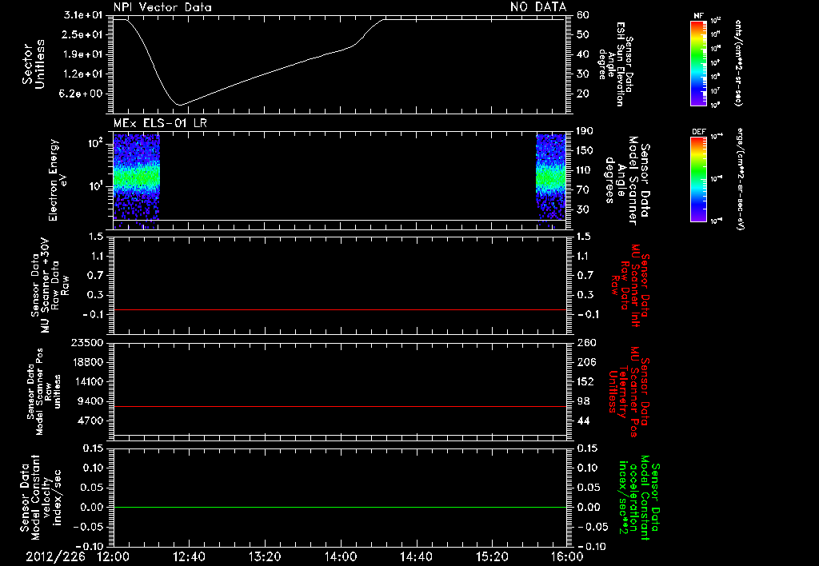Click the '4700' scanner position tick value

pos(90,421)
